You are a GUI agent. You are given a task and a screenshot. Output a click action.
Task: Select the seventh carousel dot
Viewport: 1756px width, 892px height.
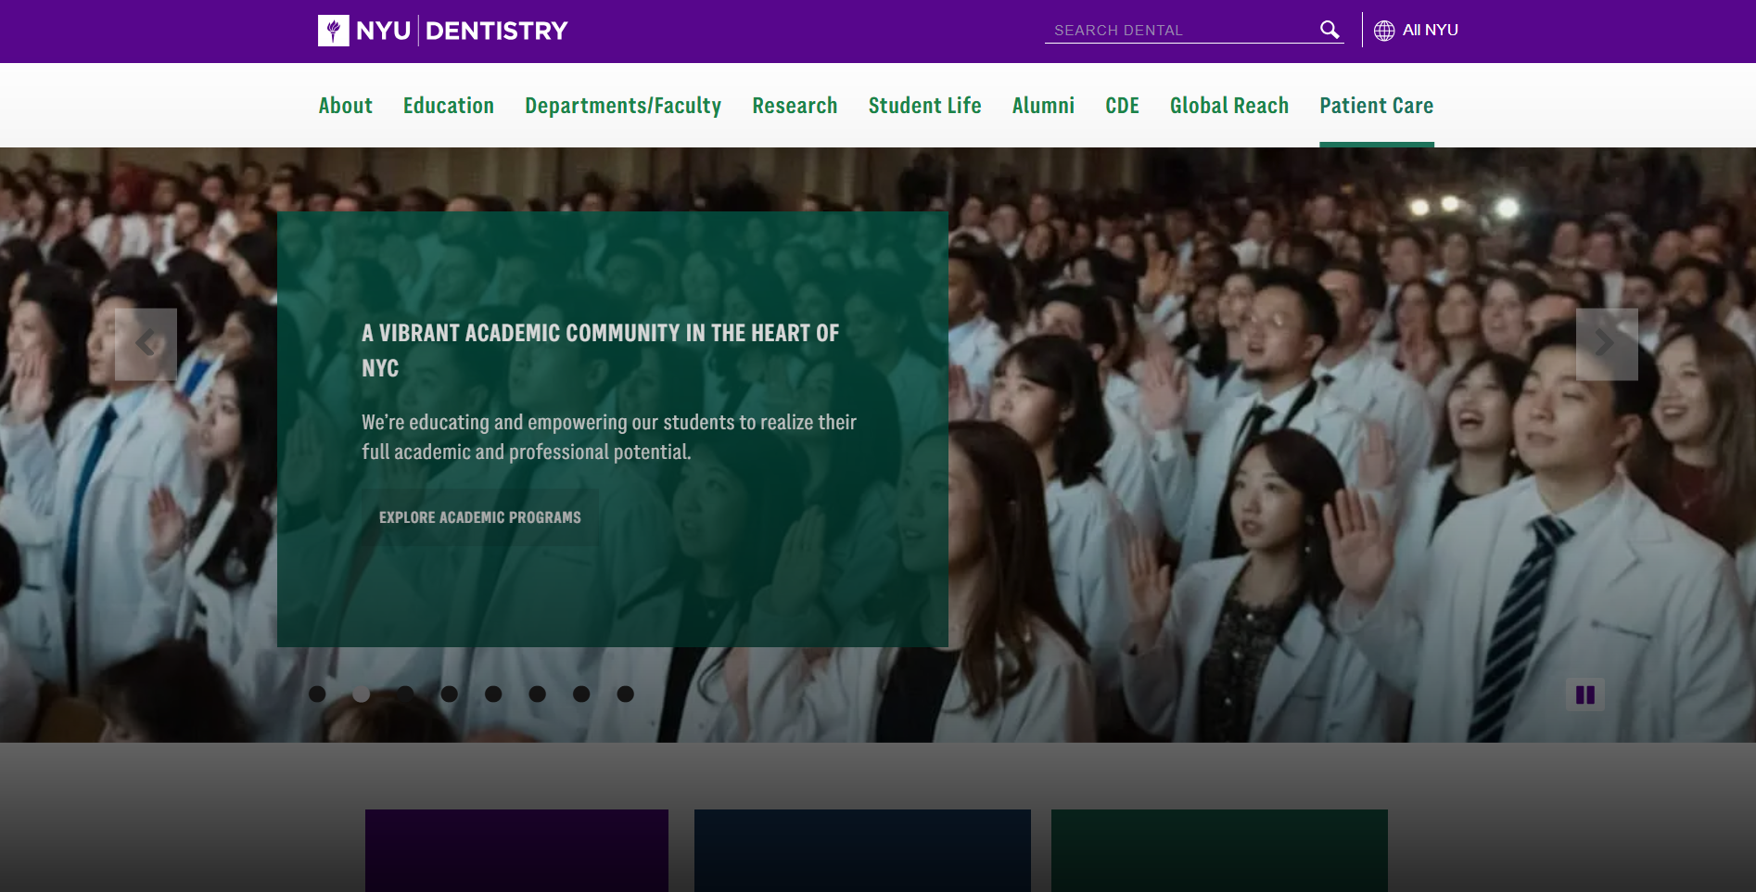pyautogui.click(x=581, y=694)
